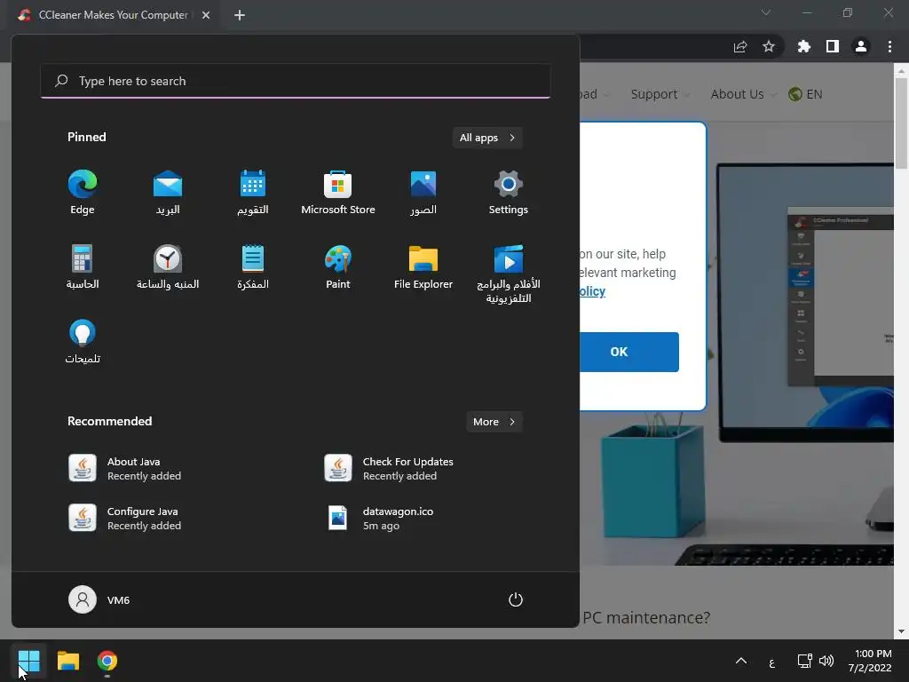Open the privacy policy link in dialog
The image size is (909, 682).
pyautogui.click(x=592, y=291)
